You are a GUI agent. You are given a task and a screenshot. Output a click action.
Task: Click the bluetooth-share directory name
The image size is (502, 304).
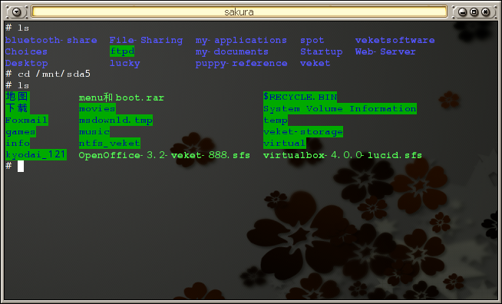coord(51,41)
